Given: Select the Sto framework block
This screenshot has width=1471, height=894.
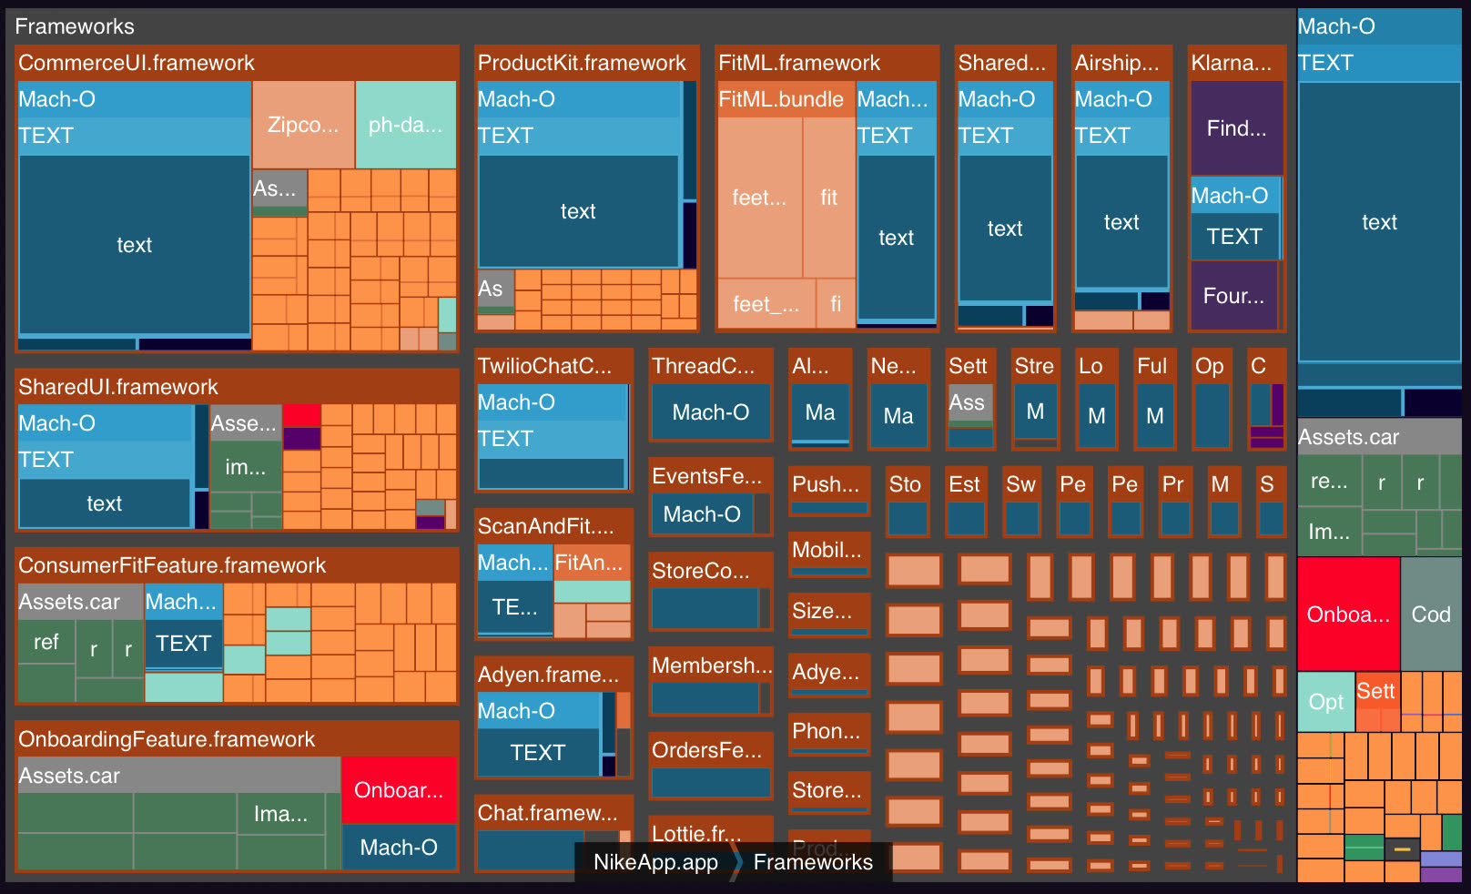Looking at the screenshot, I should click(908, 503).
